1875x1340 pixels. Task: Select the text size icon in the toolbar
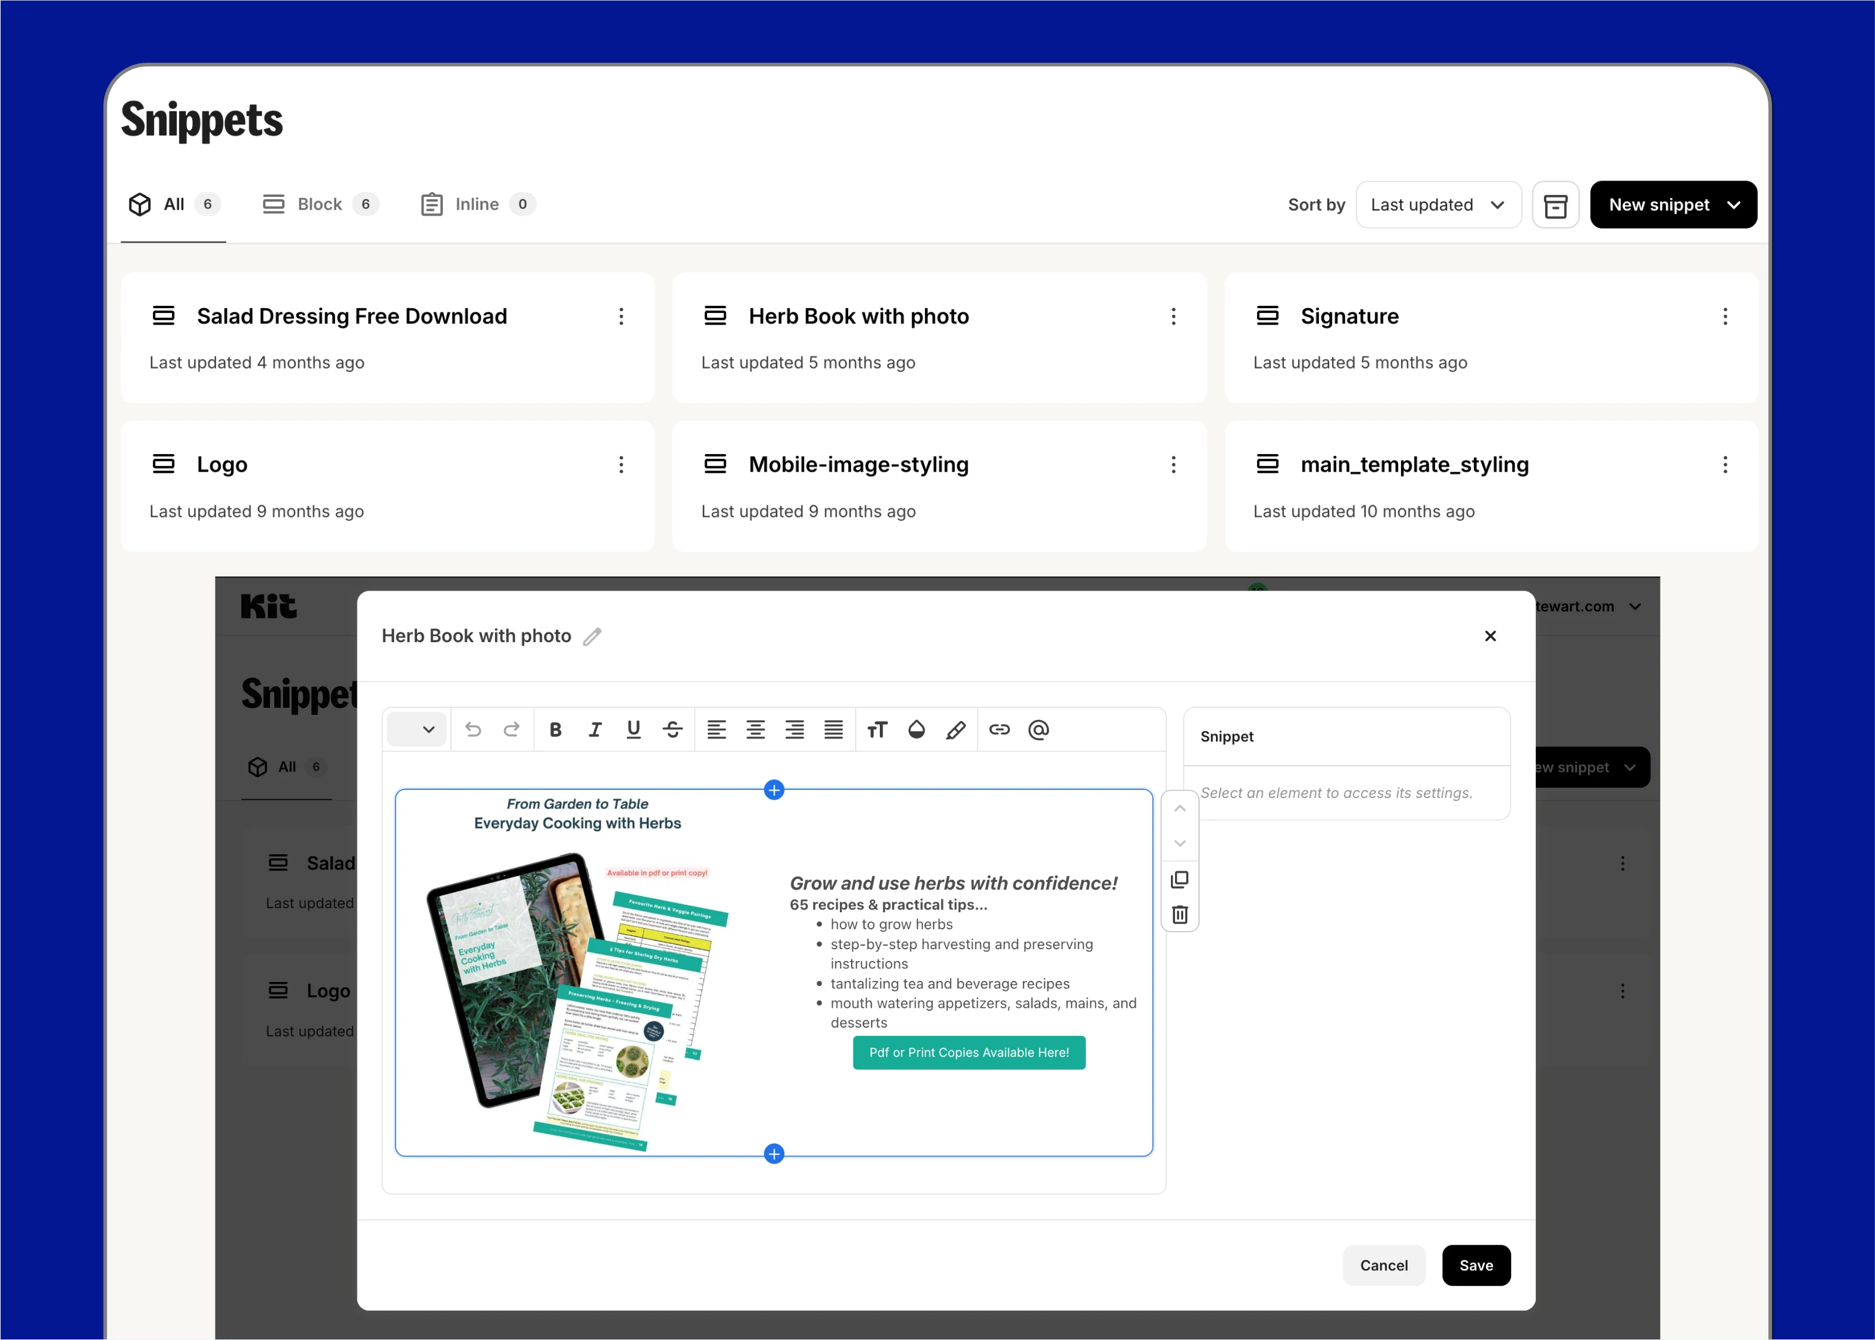coord(877,729)
